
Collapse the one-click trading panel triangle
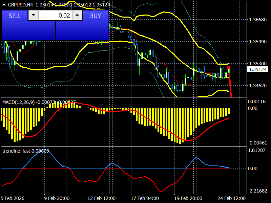coord(4,5)
